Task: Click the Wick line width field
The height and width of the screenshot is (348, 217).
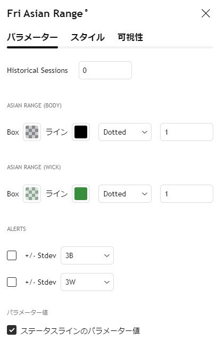Action: [x=187, y=194]
